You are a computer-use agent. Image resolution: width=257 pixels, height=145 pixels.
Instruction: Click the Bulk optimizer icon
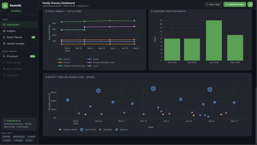coord(4,69)
